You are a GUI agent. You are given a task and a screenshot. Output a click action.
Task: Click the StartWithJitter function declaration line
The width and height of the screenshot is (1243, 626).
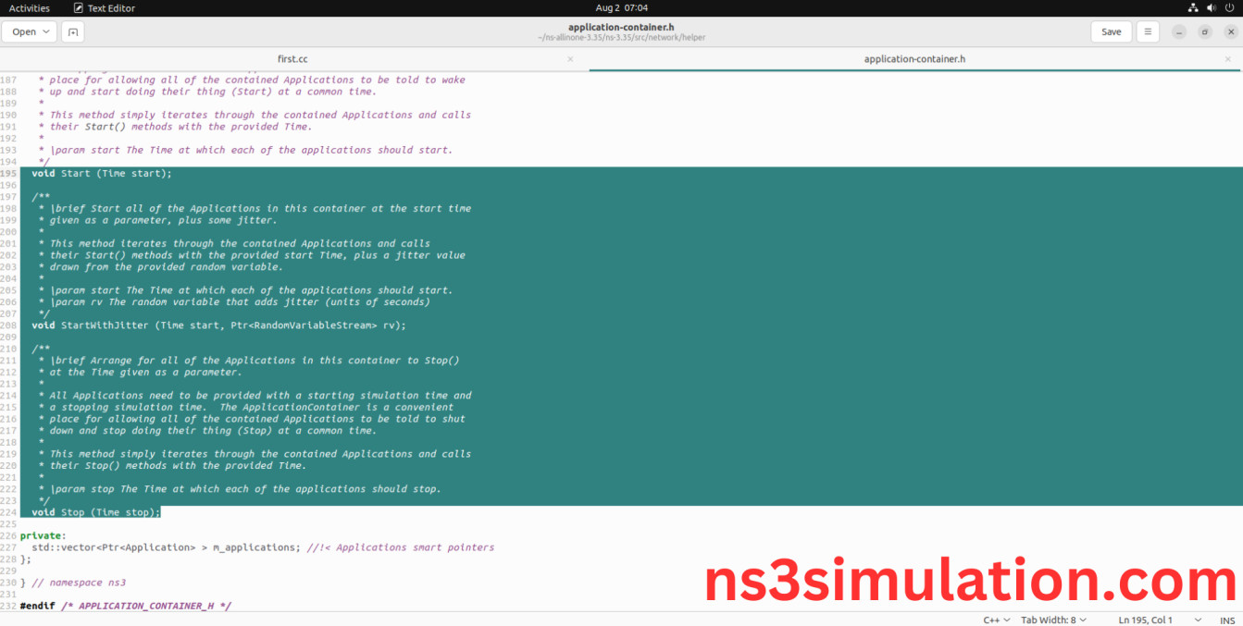218,325
